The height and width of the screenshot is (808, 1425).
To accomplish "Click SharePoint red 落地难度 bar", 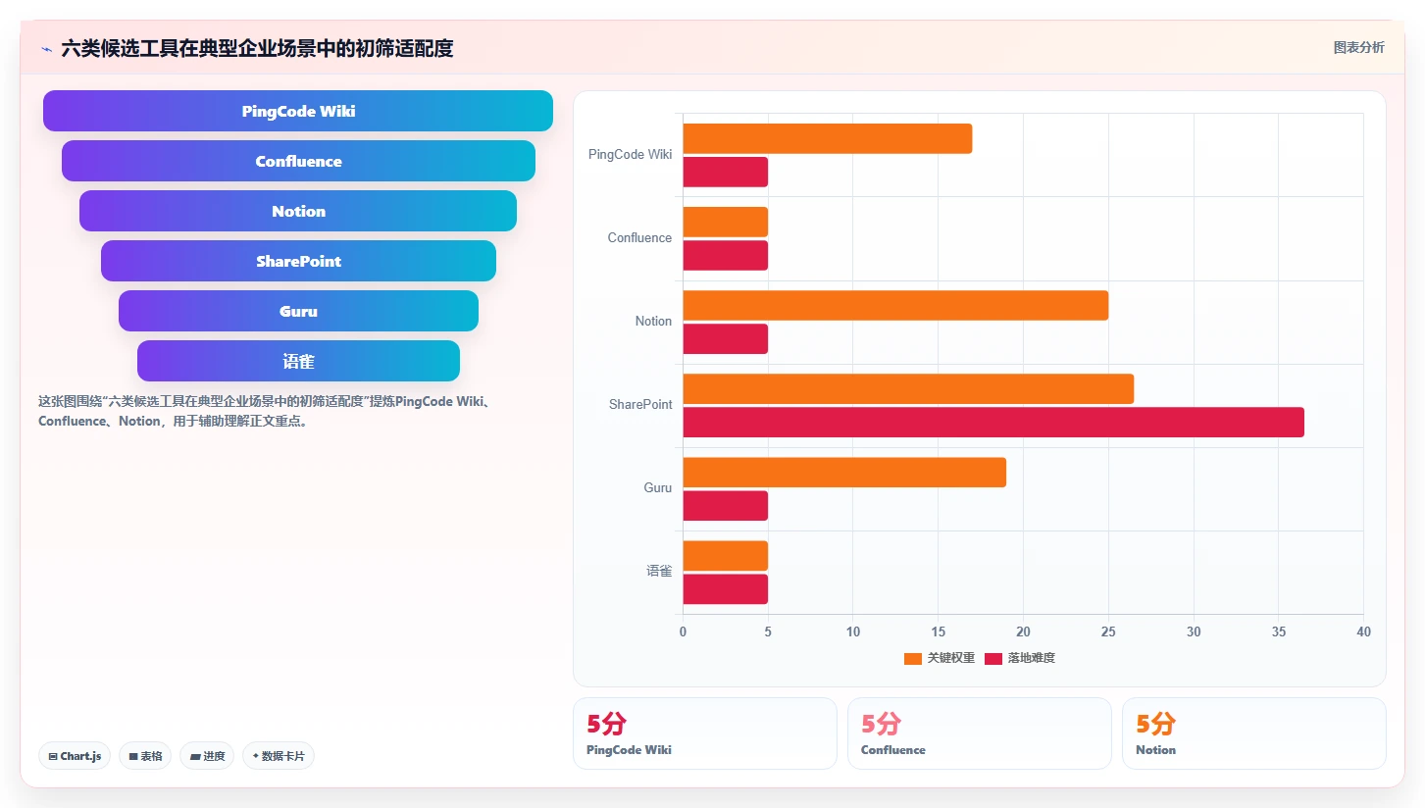I will pyautogui.click(x=993, y=422).
